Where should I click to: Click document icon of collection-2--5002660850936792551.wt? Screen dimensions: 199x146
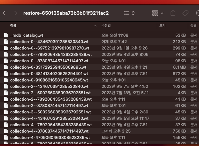coord(6,93)
